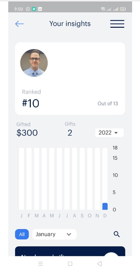Viewport: 140px width, 278px height.
Task: Tap the WhatsApp status bar icon
Action: pyautogui.click(x=28, y=9)
